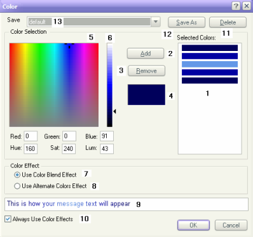Click the Hue value input field
This screenshot has height=237, width=253.
tap(31, 148)
